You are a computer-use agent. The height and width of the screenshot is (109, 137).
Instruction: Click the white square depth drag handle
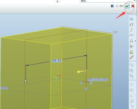(25, 81)
